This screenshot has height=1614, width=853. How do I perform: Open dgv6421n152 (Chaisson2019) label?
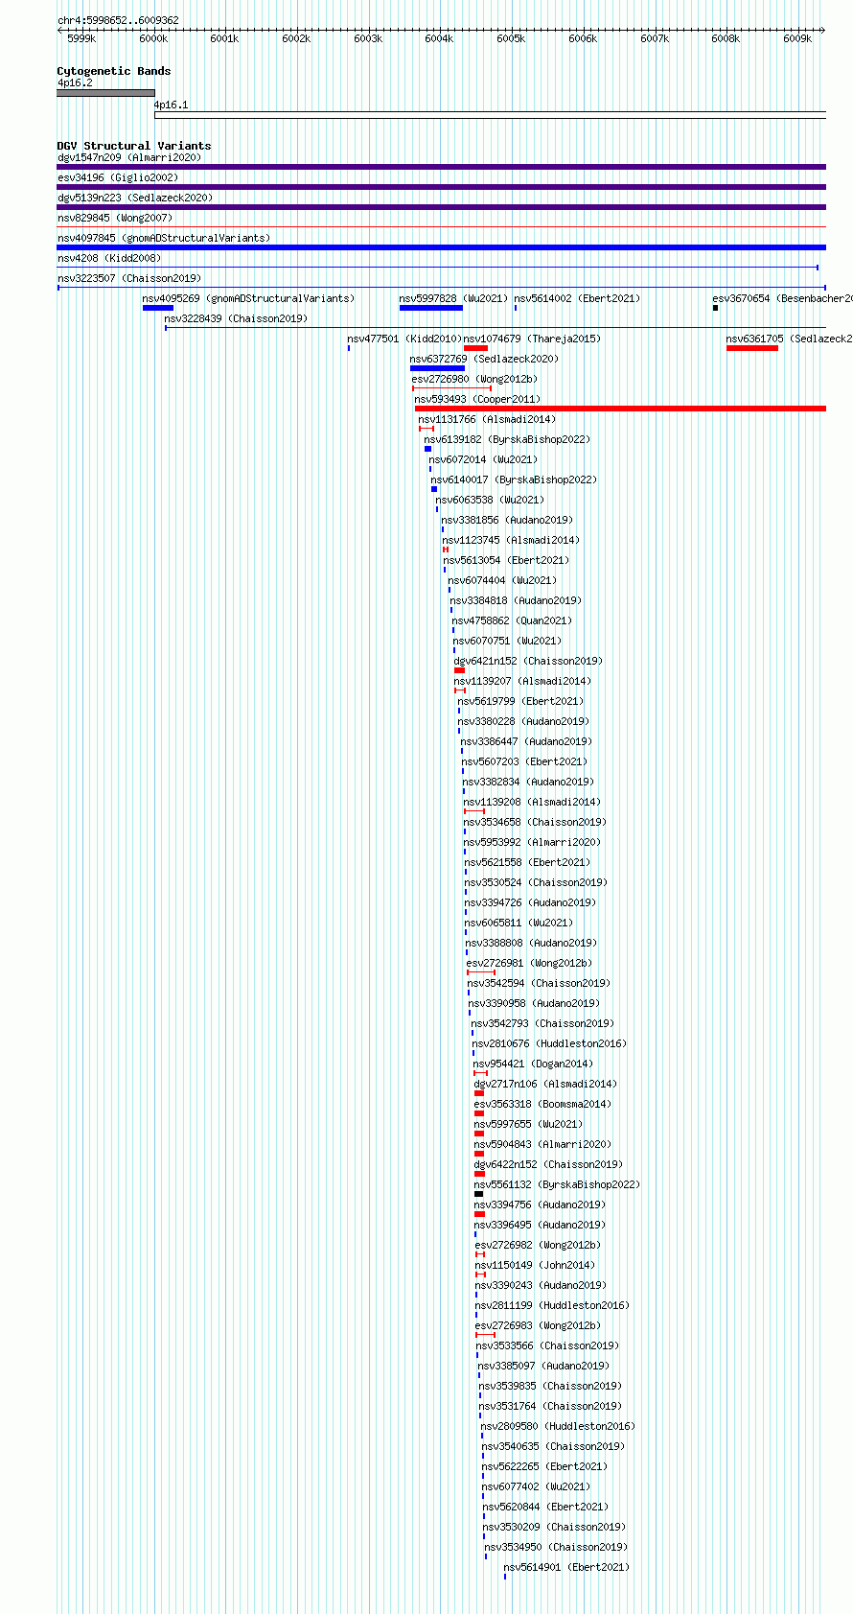(528, 661)
